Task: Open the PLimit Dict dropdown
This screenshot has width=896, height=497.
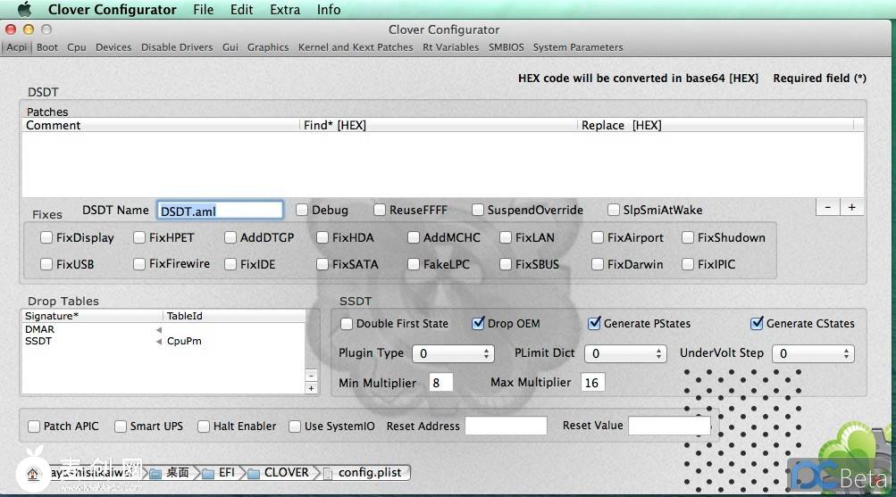Action: 625,353
